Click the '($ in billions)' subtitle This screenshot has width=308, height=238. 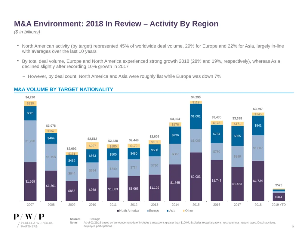27,32
